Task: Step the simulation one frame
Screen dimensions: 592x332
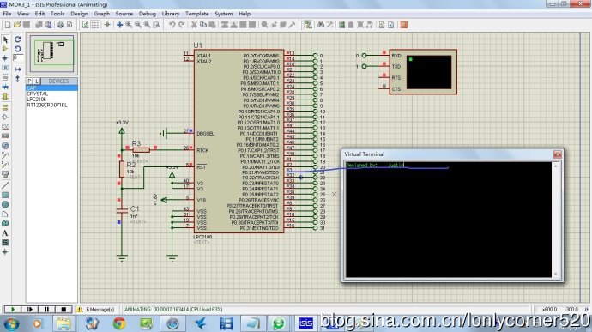Action: click(x=29, y=310)
